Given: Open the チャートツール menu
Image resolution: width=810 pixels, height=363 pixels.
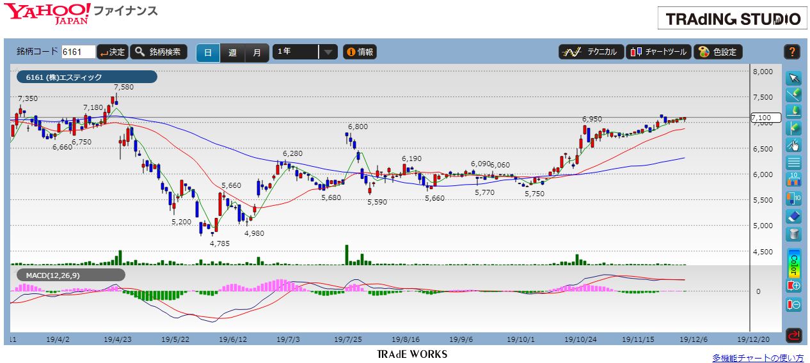Looking at the screenshot, I should (x=658, y=52).
